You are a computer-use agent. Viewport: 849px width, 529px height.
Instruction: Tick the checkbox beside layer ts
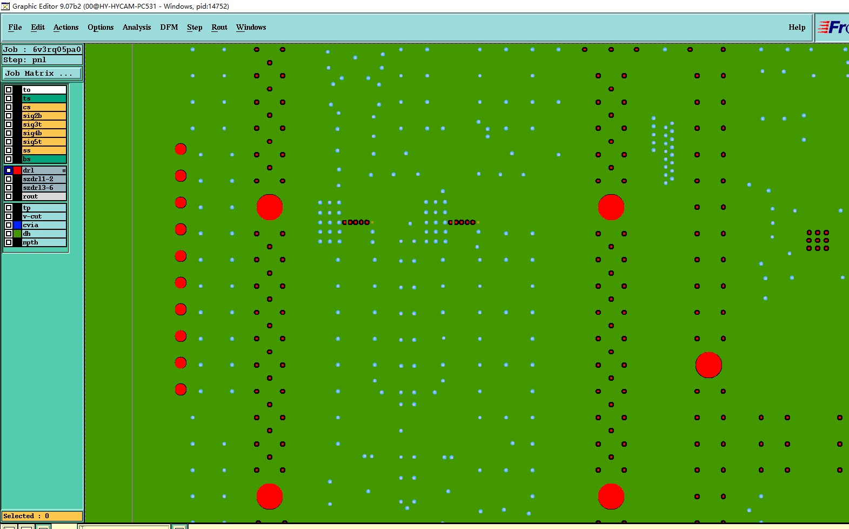click(9, 98)
